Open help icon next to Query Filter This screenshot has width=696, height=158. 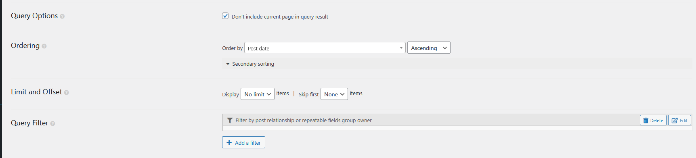(x=52, y=124)
